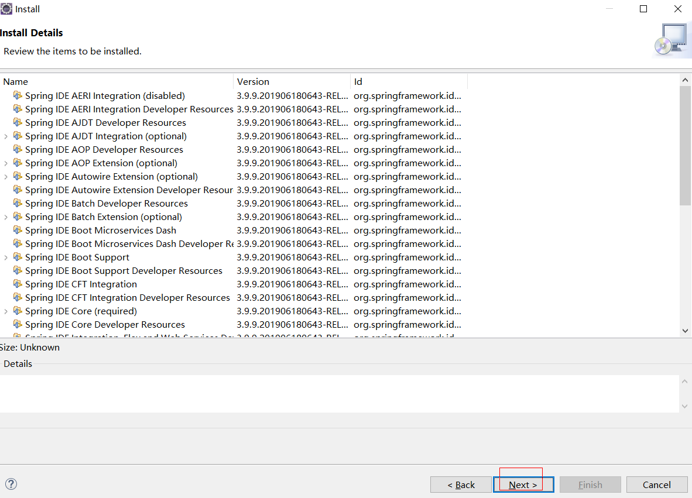Go to the previous page with Back
Screen dimensions: 692x498
[461, 485]
